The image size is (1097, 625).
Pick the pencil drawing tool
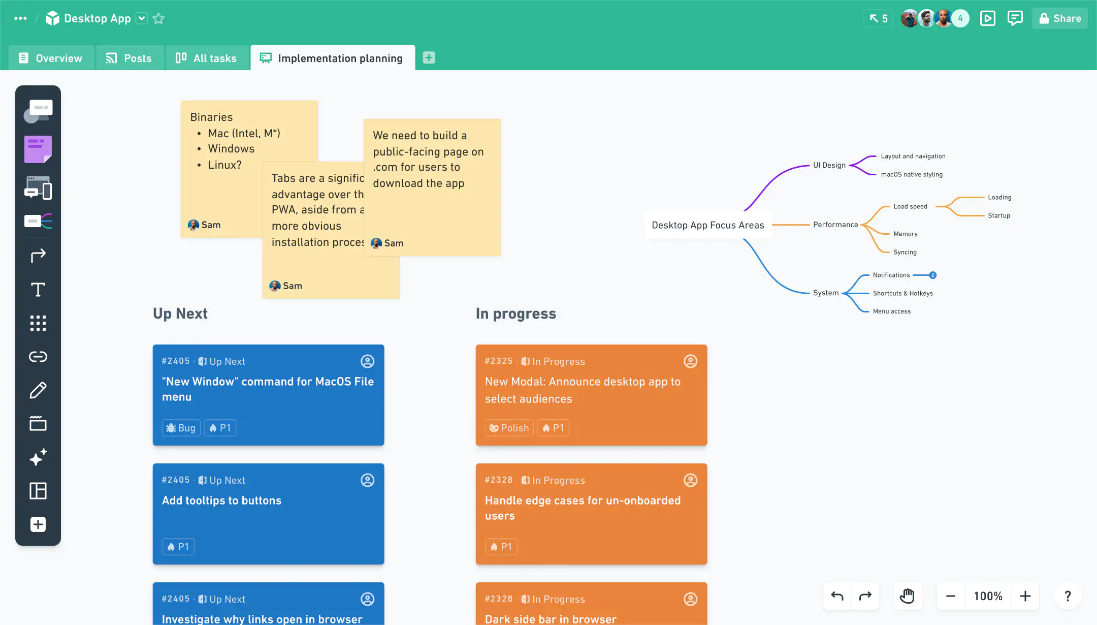click(x=38, y=390)
